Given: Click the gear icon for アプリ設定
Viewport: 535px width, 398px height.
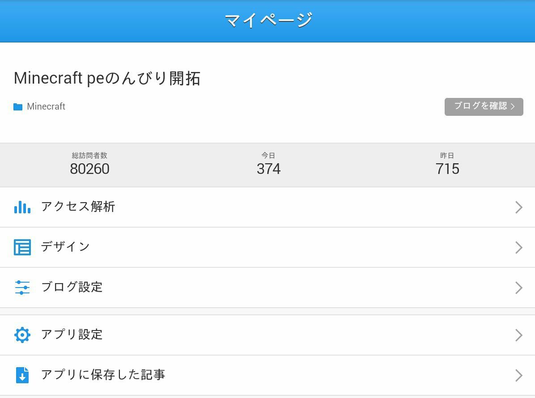Looking at the screenshot, I should click(x=22, y=335).
